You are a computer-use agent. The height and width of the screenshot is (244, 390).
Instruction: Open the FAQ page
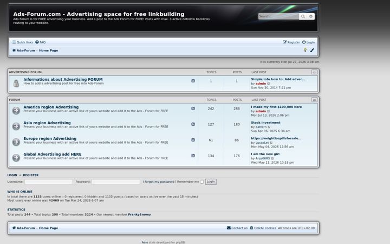[41, 42]
